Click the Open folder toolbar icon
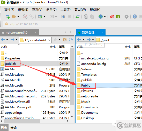 14,17
